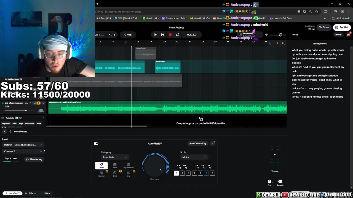Choose the Hip Hop AutoMix genre
Screen dimensions: 353x198
tap(6, 123)
